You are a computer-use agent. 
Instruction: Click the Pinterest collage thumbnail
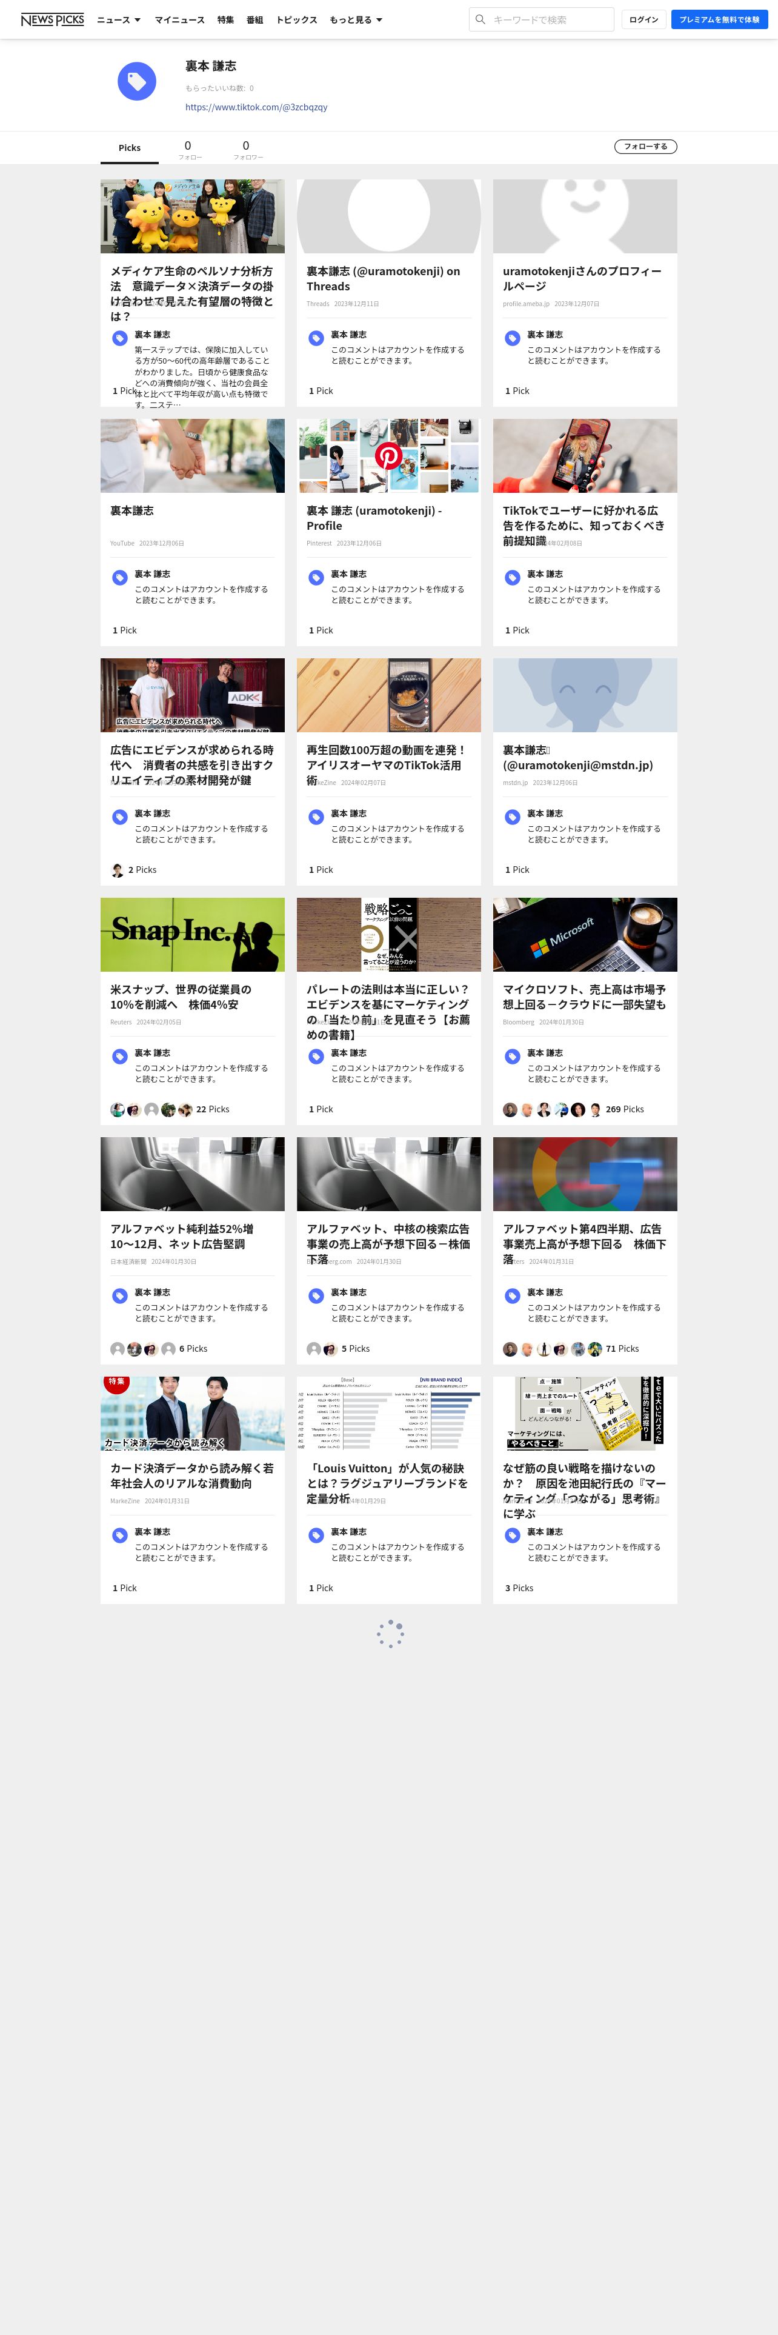click(x=388, y=456)
